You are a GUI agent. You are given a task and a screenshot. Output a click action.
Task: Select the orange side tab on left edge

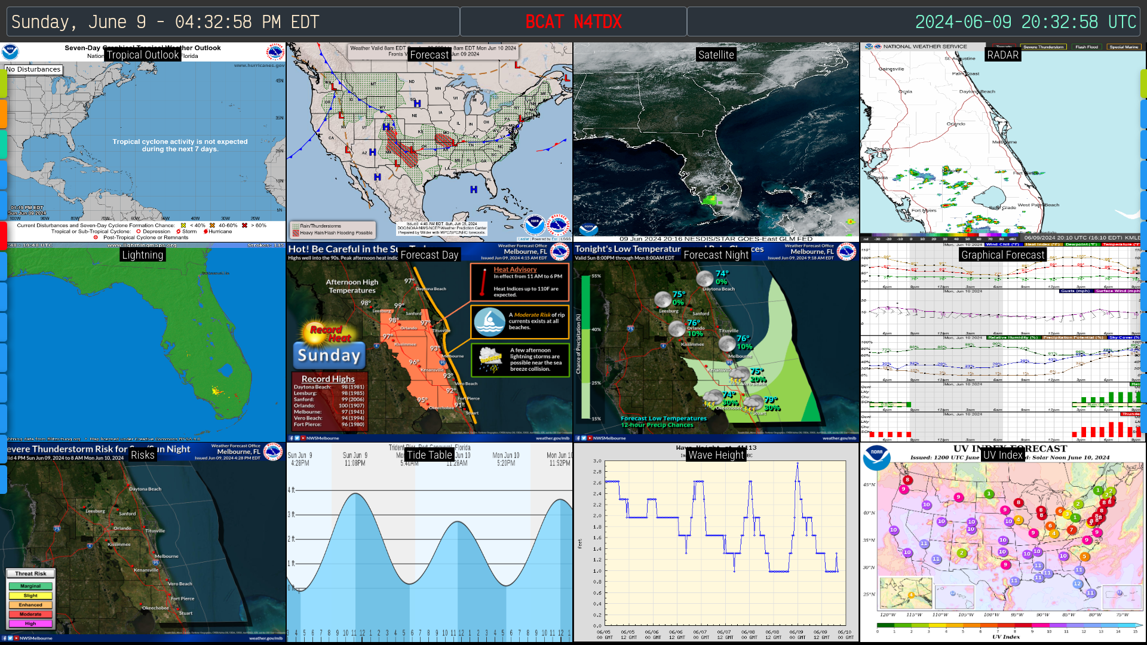pos(3,113)
